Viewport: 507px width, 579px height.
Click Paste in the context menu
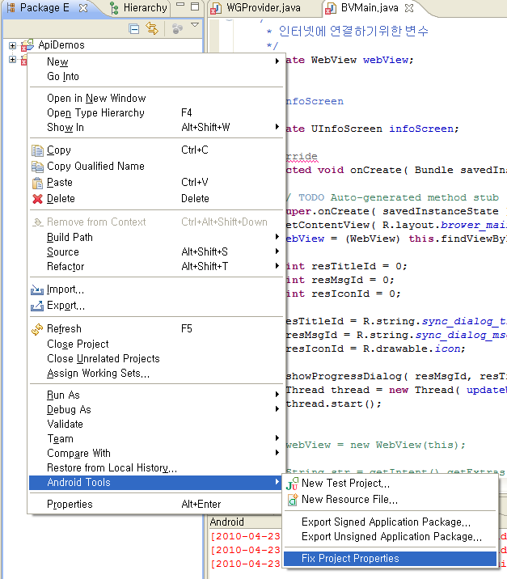156,183
